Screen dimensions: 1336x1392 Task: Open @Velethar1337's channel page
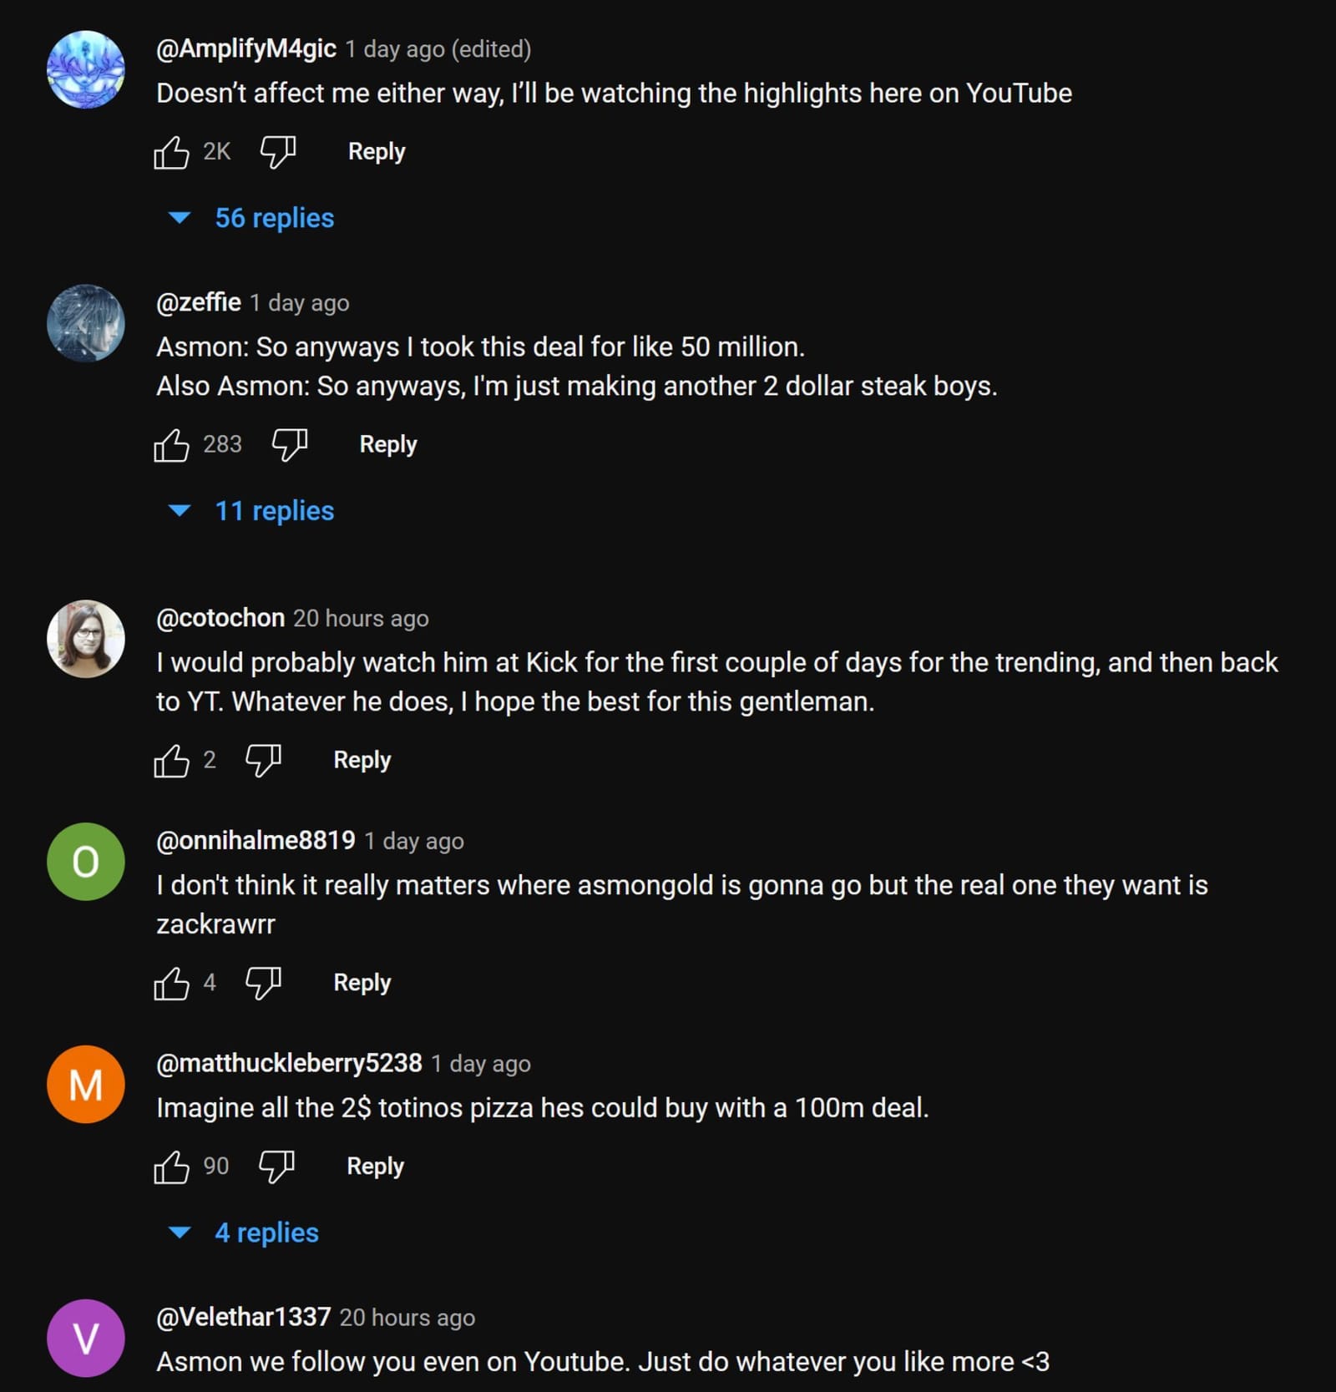tap(243, 1317)
